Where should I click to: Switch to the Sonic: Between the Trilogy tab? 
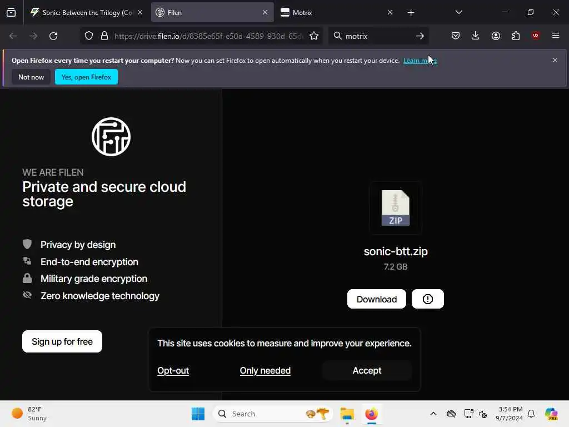(x=86, y=12)
